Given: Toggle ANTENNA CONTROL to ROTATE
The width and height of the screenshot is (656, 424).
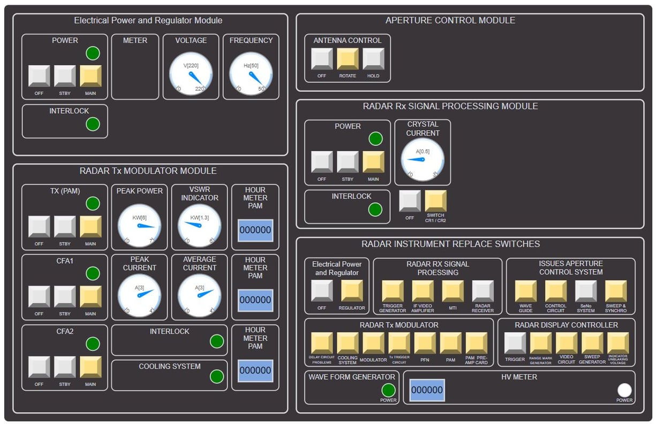Looking at the screenshot, I should pos(347,59).
